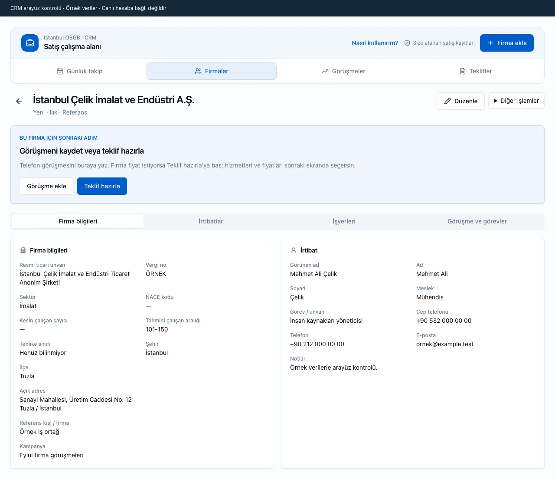Viewport: 555px width, 479px height.
Task: Click the Vergi no value ÖRNEK
Action: click(x=156, y=274)
